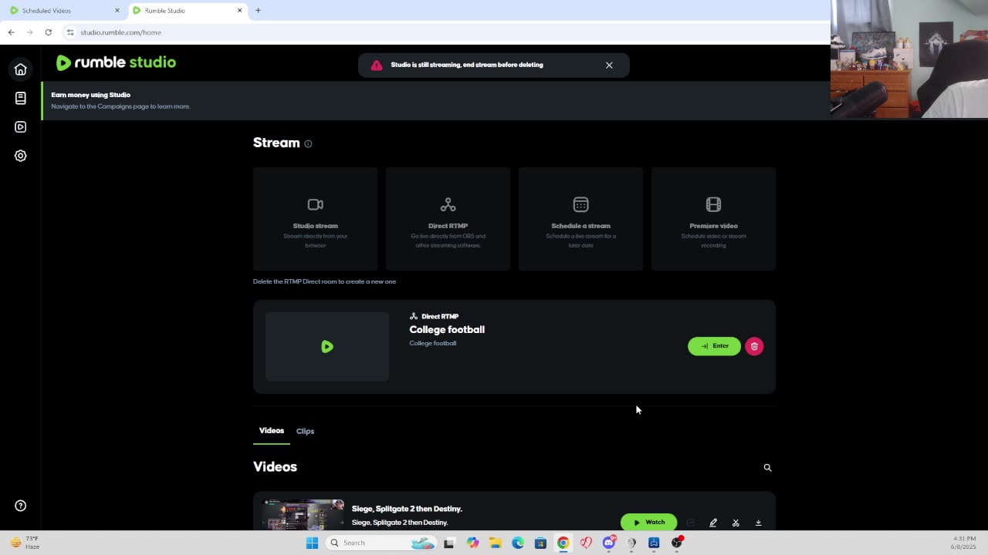Screen dimensions: 988x555
Task: Open the weather widget showing 73°F Haze
Action: pos(23,543)
